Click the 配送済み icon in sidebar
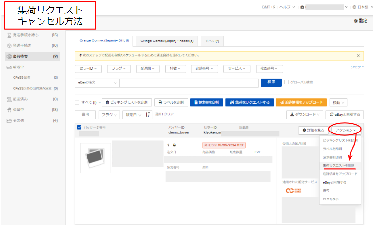Image resolution: width=377 pixels, height=225 pixels. point(9,99)
